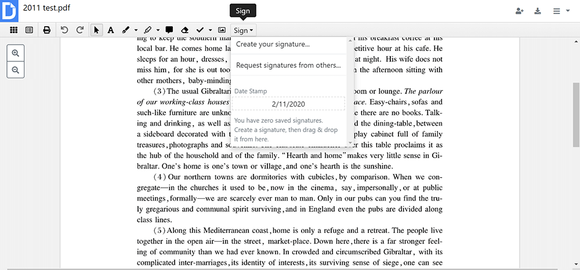Image resolution: width=580 pixels, height=270 pixels.
Task: Download the PDF file
Action: click(538, 11)
